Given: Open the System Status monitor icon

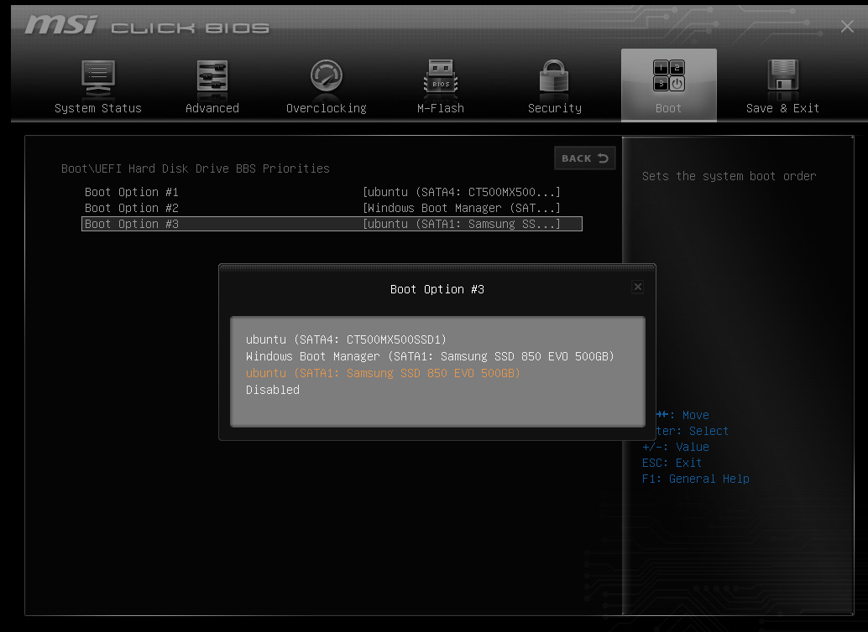Looking at the screenshot, I should pos(98,78).
